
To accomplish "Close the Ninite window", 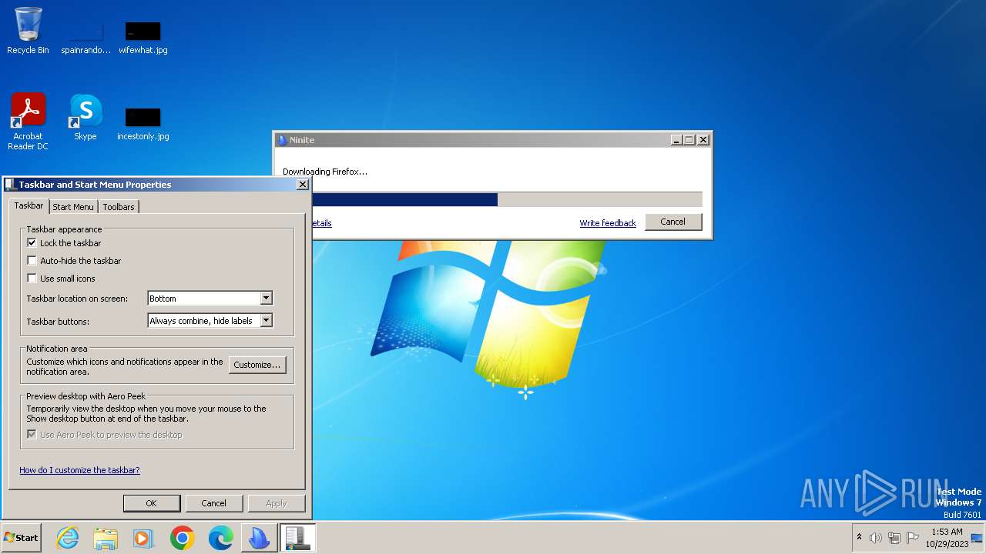I will 703,140.
